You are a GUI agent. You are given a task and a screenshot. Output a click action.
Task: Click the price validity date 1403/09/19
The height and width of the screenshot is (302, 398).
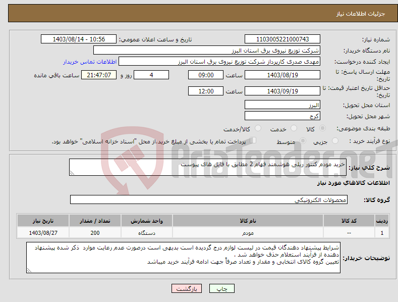[x=282, y=91]
